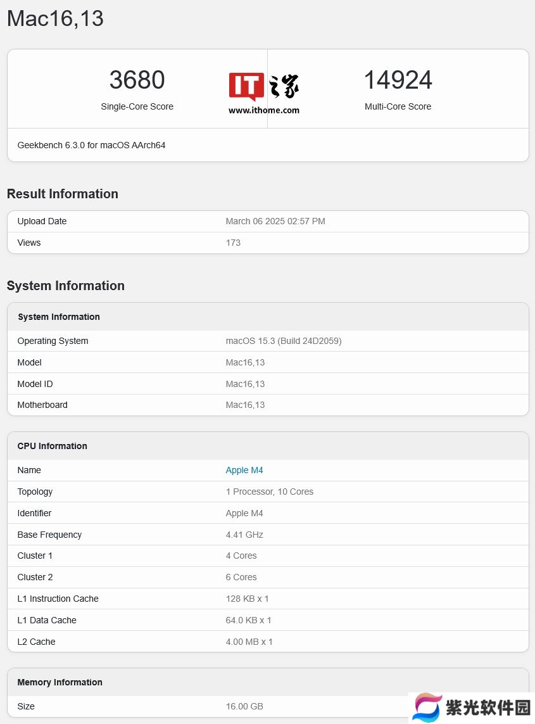Select the multi-core score 14924
Viewport: 535px width, 724px height.
click(x=398, y=80)
